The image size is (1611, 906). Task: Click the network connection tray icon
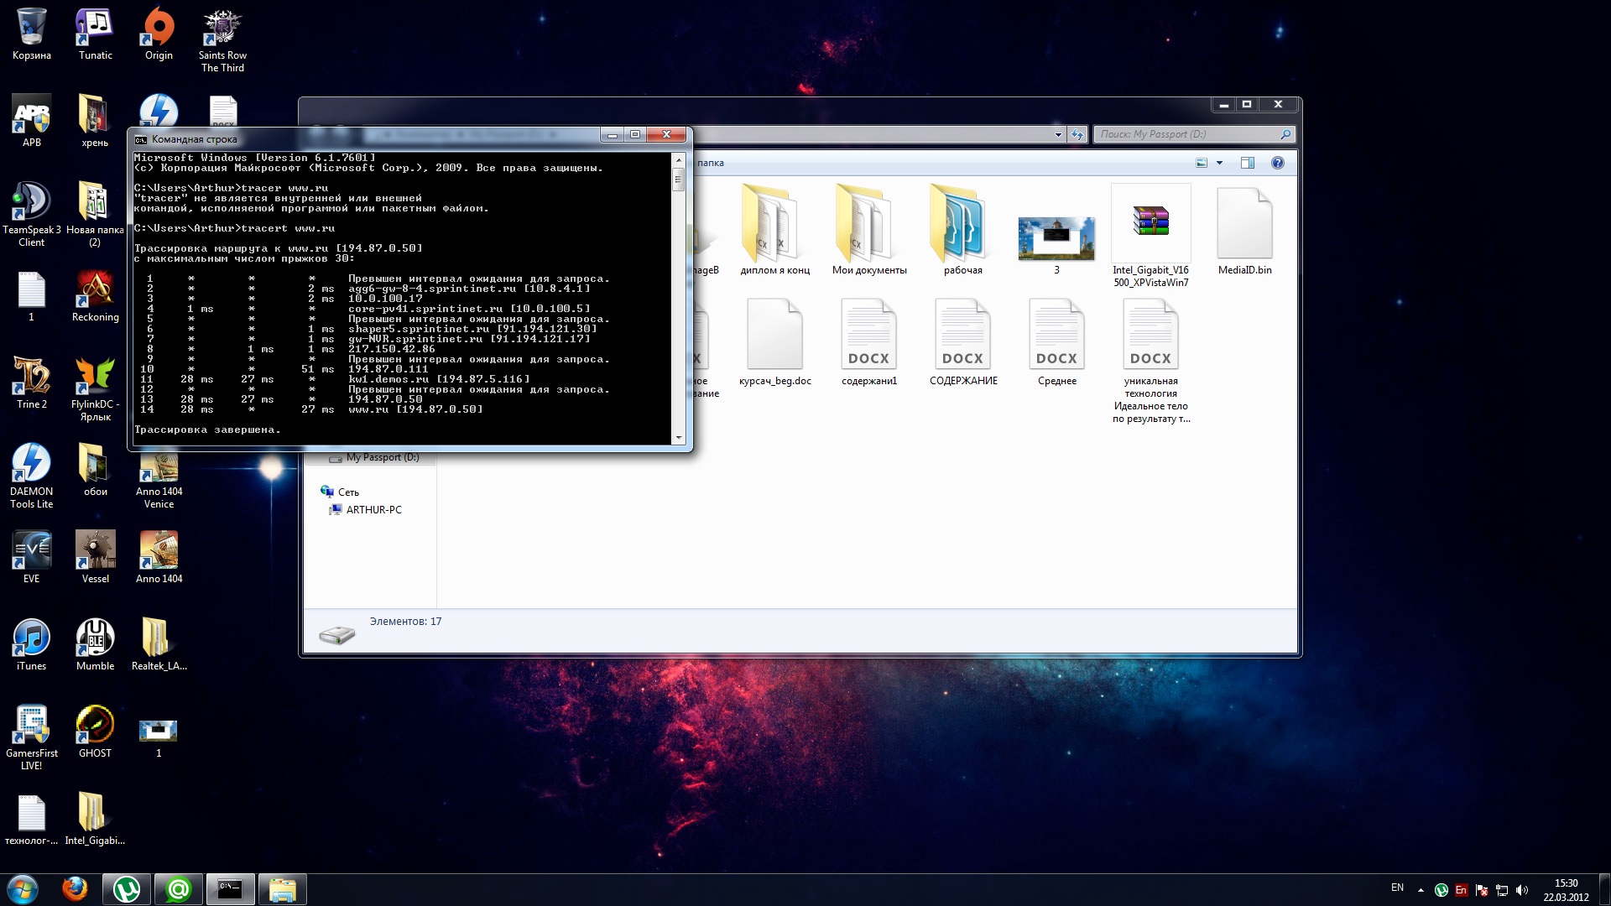[x=1502, y=890]
